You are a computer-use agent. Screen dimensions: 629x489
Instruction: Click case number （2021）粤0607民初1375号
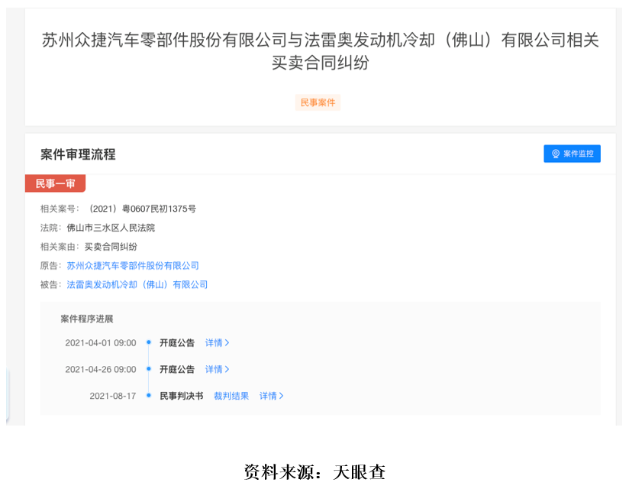click(142, 209)
